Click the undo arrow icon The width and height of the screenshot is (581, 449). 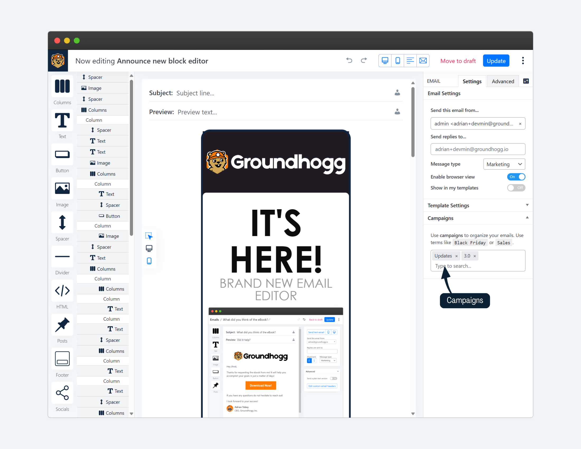349,61
